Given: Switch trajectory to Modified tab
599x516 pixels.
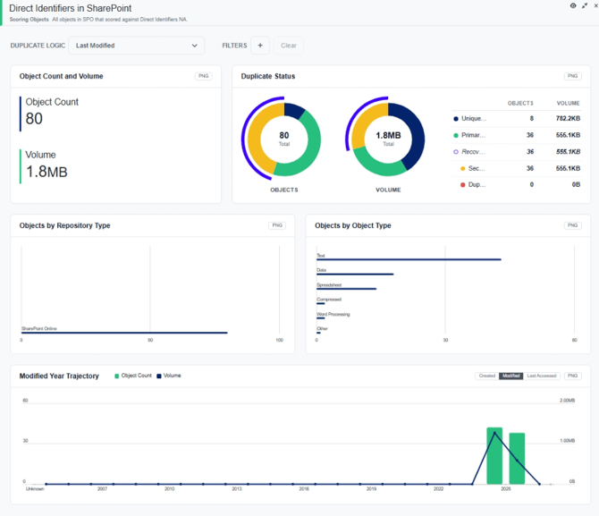Looking at the screenshot, I should point(510,376).
